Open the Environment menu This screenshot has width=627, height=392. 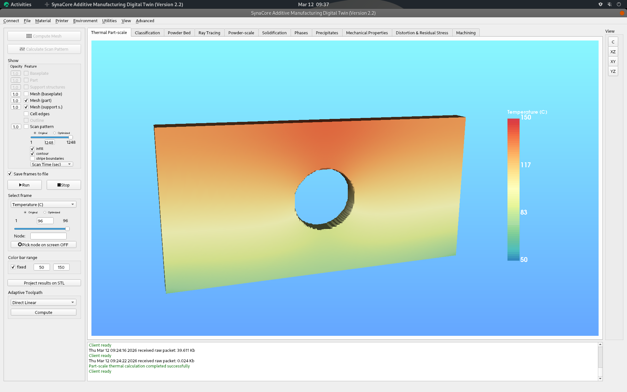click(85, 21)
